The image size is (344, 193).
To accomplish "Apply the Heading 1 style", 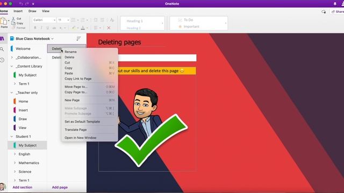I will (134, 21).
